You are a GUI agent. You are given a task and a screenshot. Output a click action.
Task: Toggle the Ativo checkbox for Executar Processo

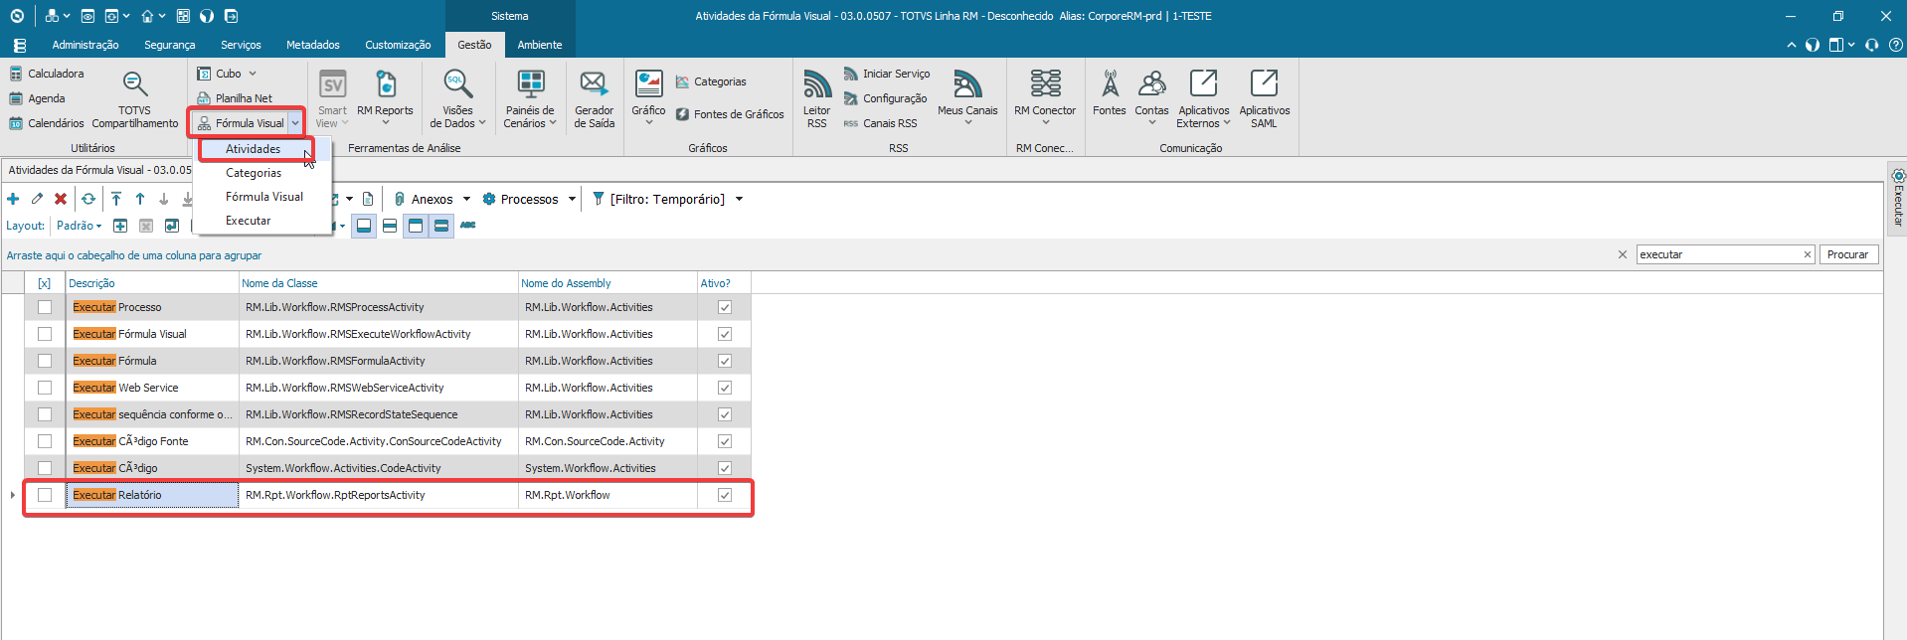[x=725, y=307]
